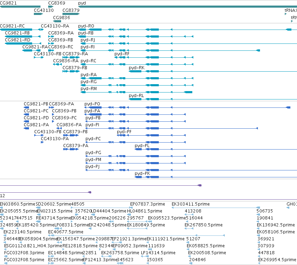Select transcript CG8369-RB
Image resolution: width=297 pixels, height=265 pixels.
coord(61,40)
